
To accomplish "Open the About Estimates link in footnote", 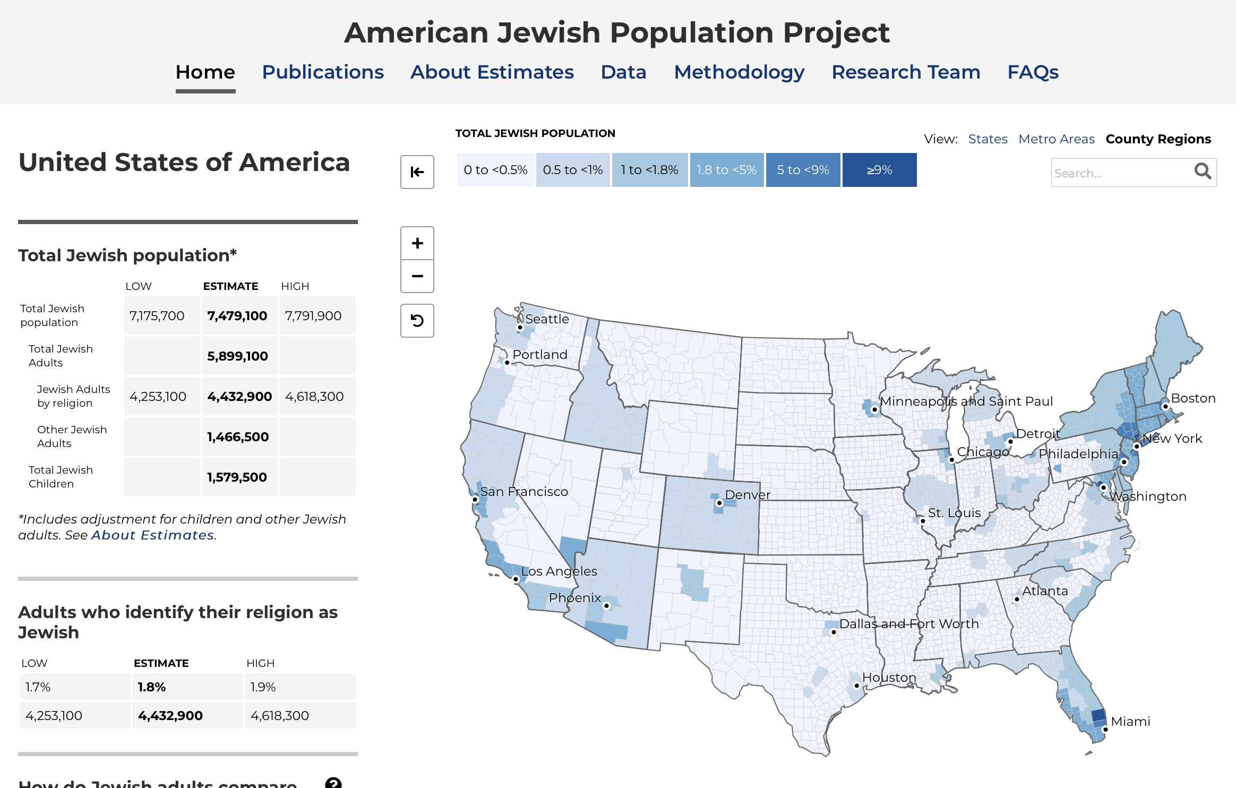I will [152, 535].
